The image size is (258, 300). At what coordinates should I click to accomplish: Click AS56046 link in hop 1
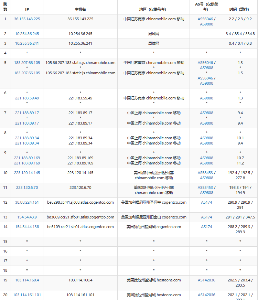click(x=205, y=19)
